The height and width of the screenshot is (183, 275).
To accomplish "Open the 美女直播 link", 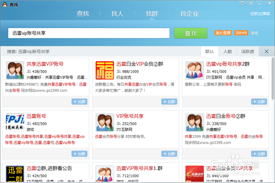I will coord(223,33).
